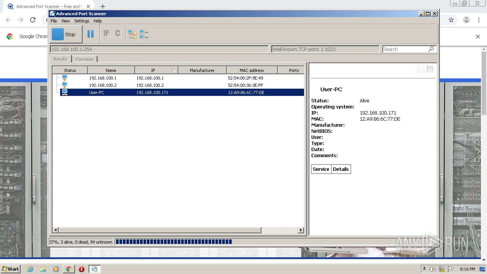The image size is (487, 274).
Task: Focus the Search box
Action: pos(405,49)
